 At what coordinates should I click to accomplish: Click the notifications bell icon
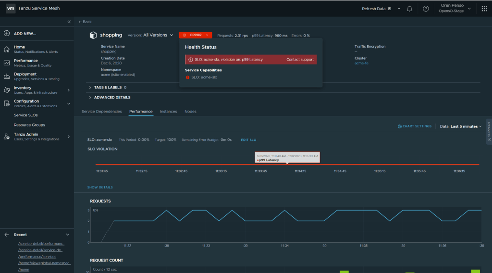(x=409, y=9)
